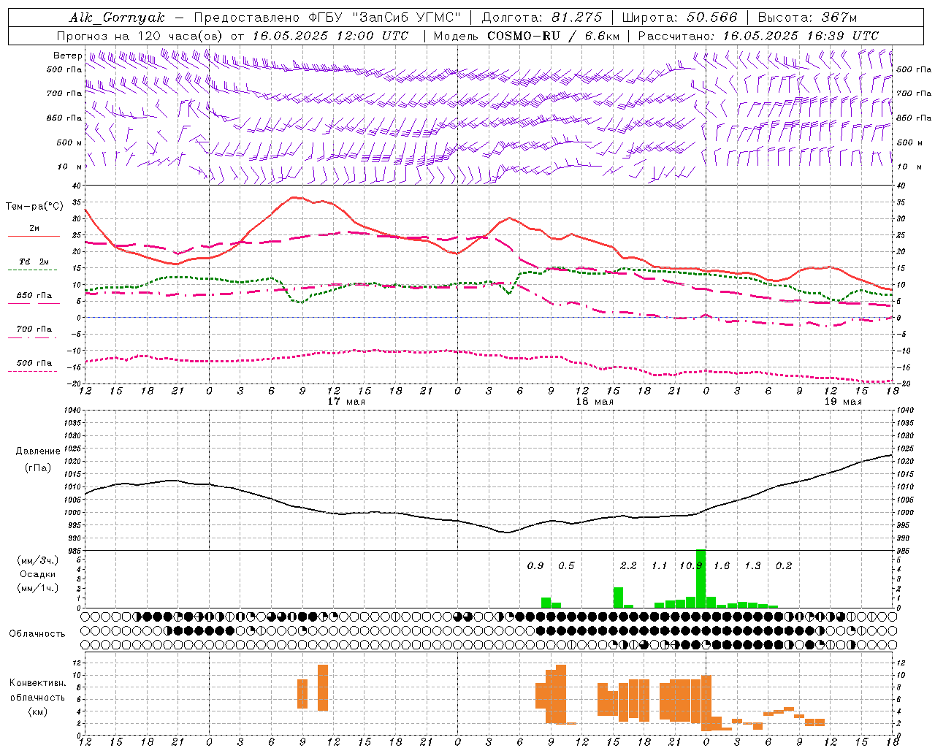
Task: Click the 1.6 precipitation total value
Action: click(x=722, y=565)
